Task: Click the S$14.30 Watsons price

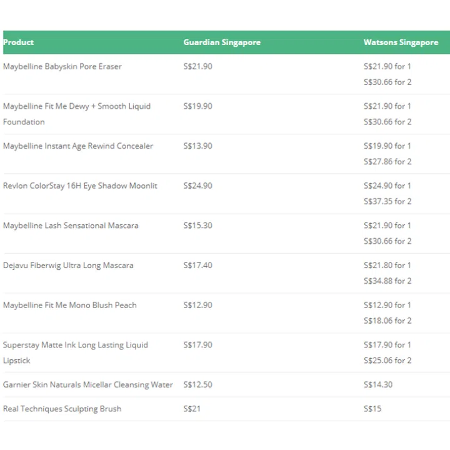Action: [378, 385]
